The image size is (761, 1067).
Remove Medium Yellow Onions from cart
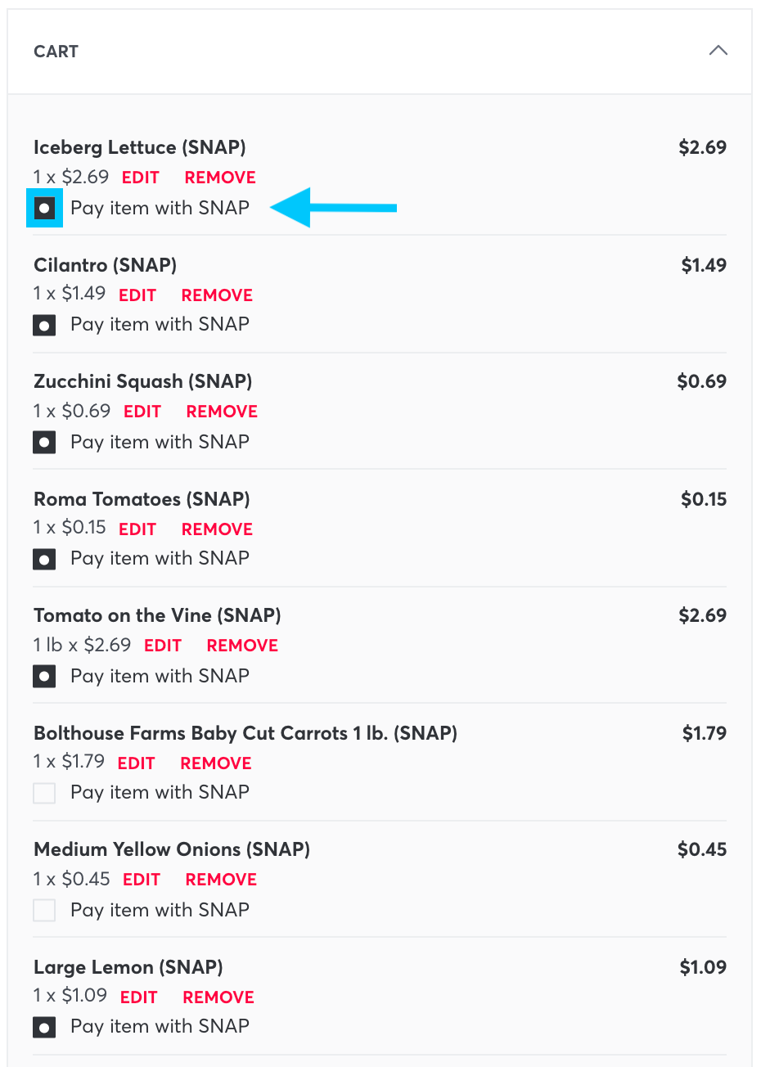click(x=221, y=880)
